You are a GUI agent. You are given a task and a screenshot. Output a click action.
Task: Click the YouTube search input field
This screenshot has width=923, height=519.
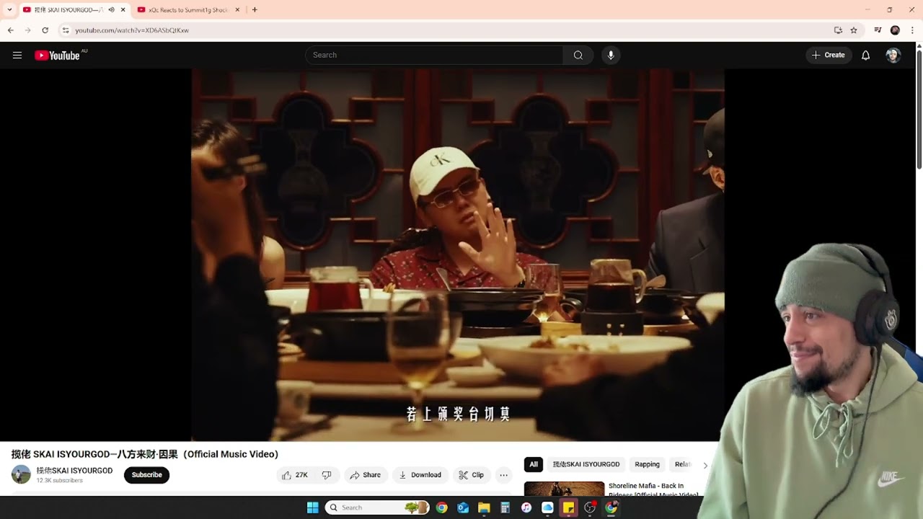pos(434,56)
